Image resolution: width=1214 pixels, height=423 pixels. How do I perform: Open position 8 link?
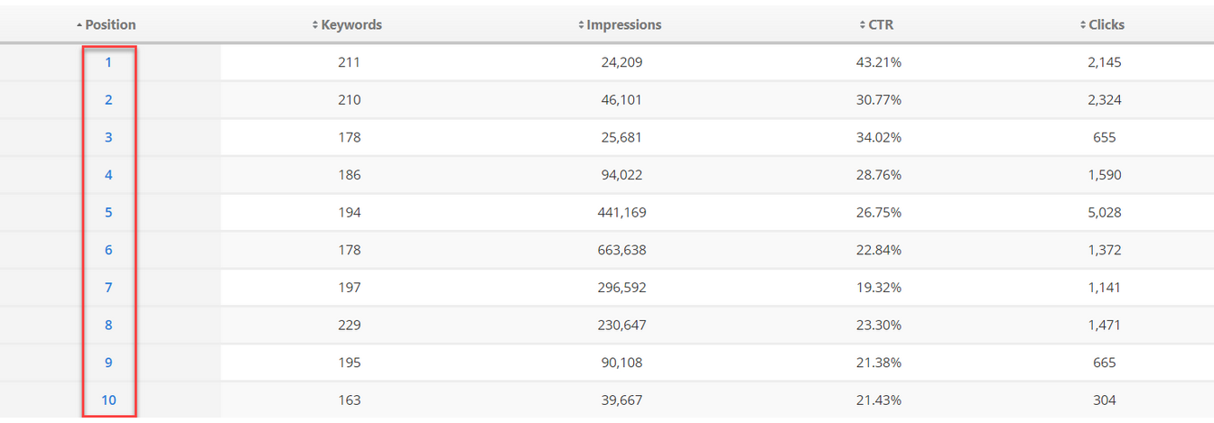(x=108, y=325)
